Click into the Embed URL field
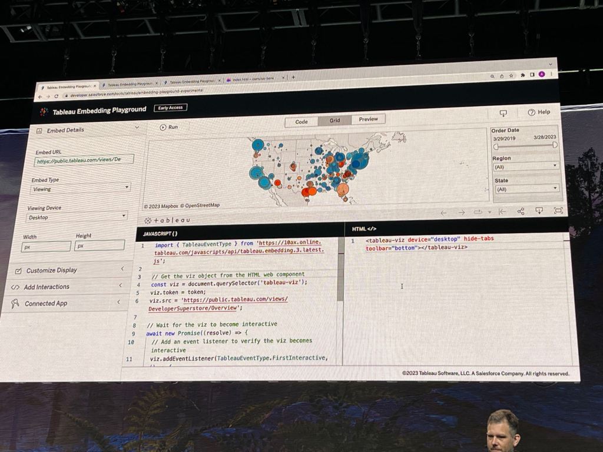 click(84, 160)
